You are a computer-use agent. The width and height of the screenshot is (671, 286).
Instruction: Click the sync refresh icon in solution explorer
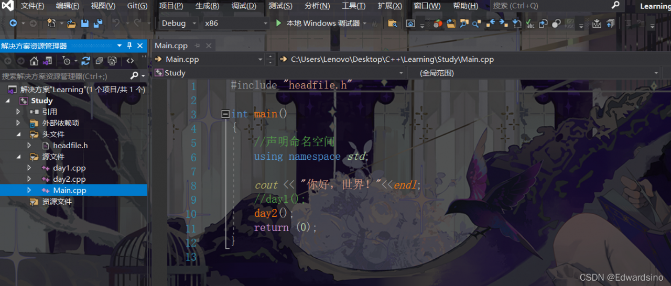pyautogui.click(x=85, y=61)
